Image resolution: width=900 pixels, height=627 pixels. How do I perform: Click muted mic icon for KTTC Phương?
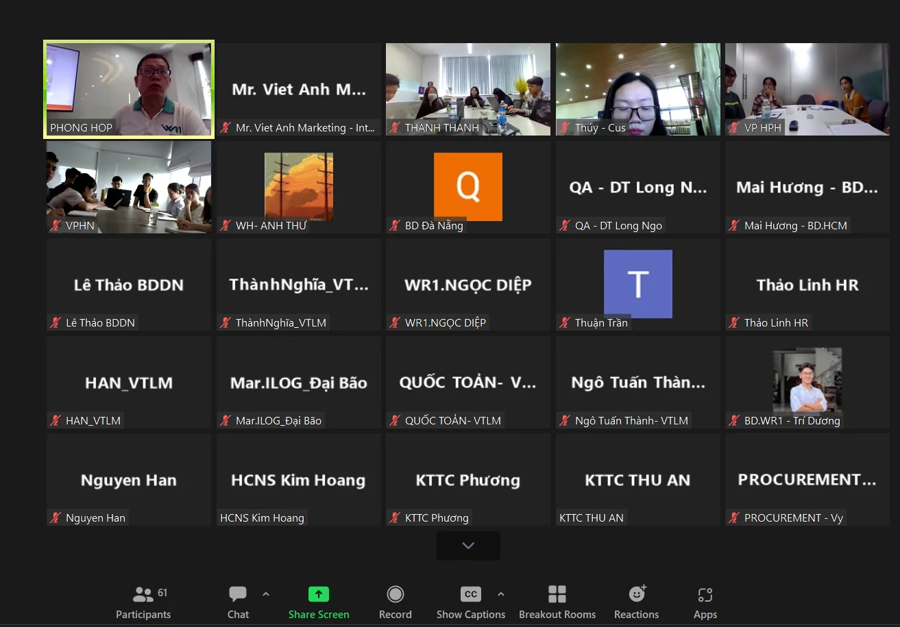395,517
